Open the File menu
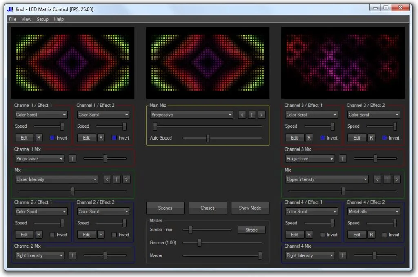 (13, 19)
